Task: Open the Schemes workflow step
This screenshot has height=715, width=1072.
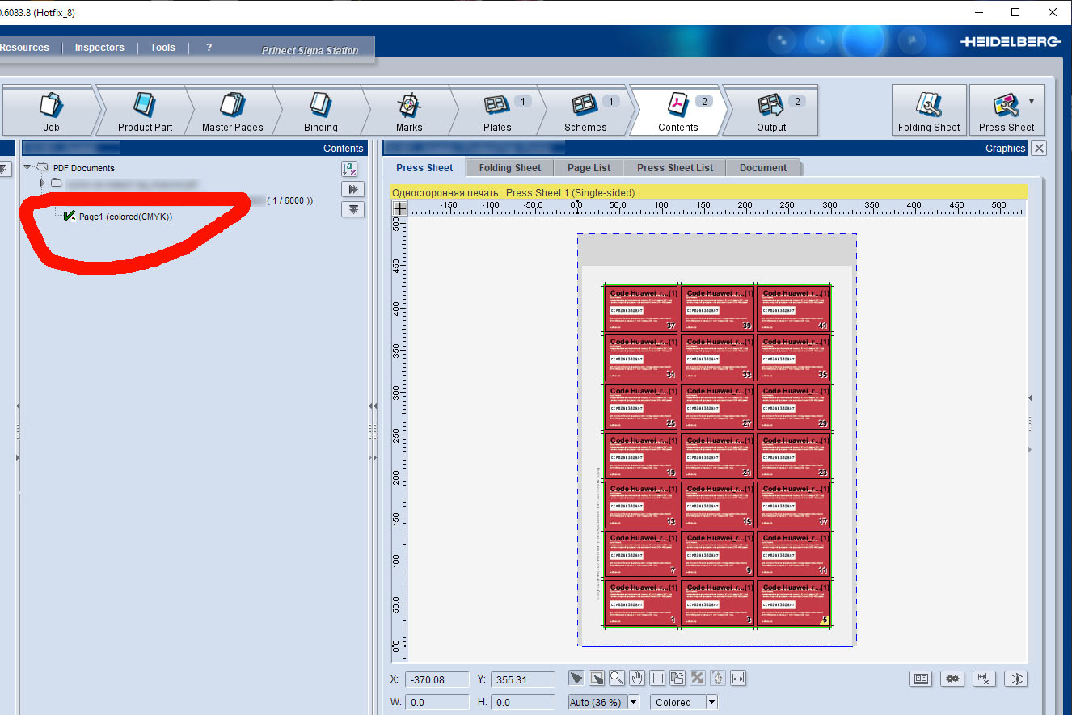Action: pyautogui.click(x=585, y=111)
